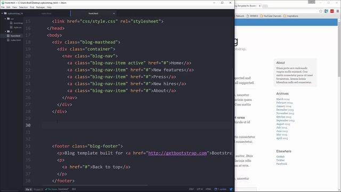The width and height of the screenshot is (341, 192).
Task: Click the UTF-8 encoding indicator
Action: click(200, 189)
